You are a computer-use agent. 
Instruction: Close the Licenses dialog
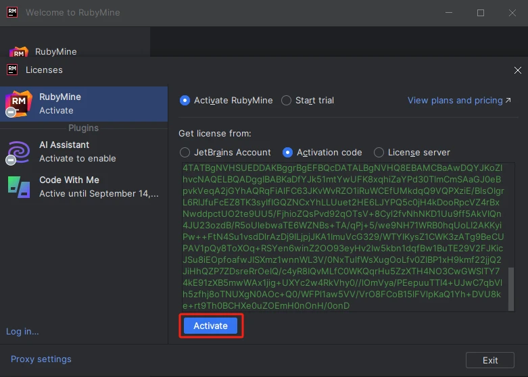pos(517,70)
